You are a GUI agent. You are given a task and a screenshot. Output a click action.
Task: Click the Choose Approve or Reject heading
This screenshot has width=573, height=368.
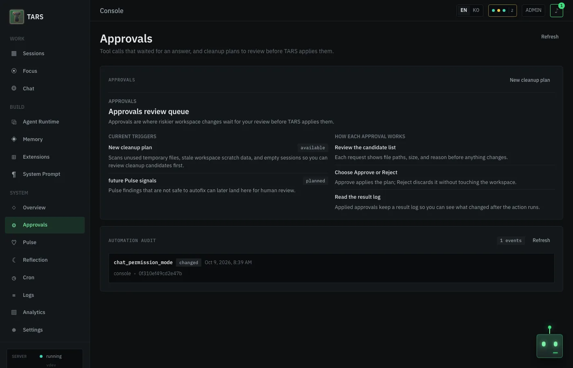point(366,173)
